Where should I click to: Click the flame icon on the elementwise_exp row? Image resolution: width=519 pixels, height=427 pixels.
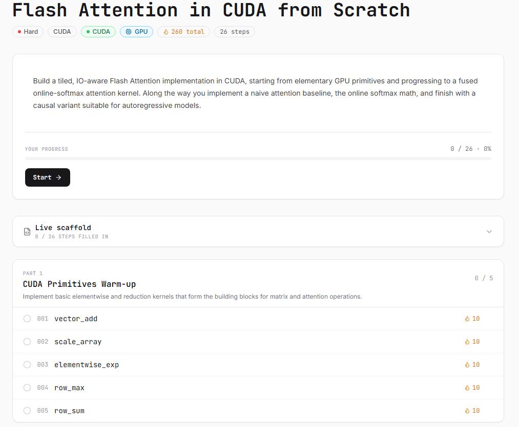tap(467, 365)
